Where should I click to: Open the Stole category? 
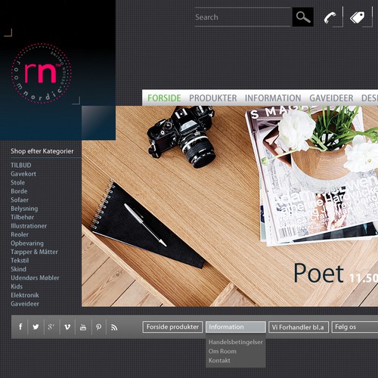[17, 183]
